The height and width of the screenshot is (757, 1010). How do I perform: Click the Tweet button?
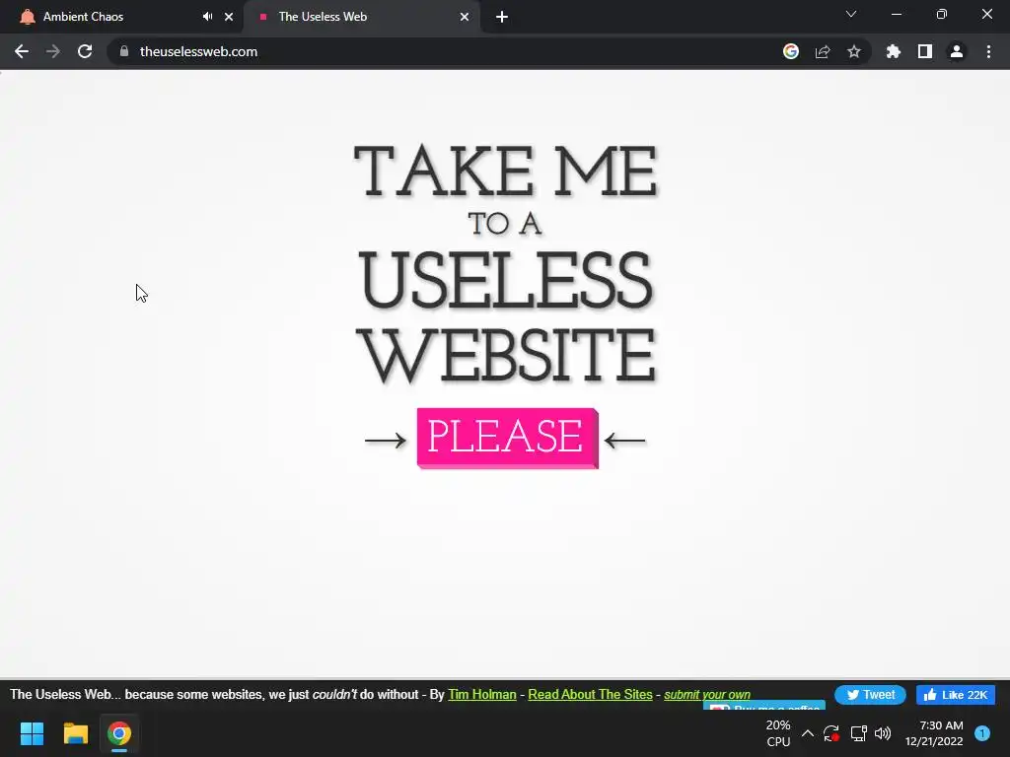point(870,695)
